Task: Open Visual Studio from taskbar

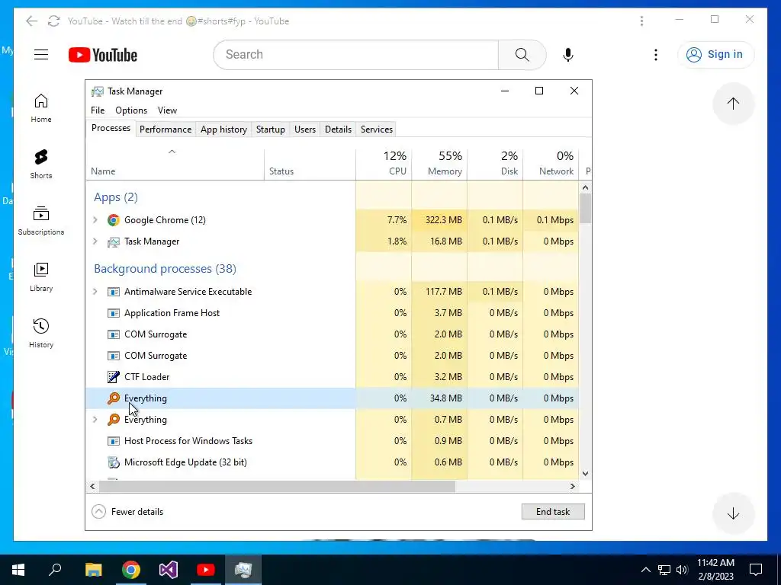Action: click(169, 570)
